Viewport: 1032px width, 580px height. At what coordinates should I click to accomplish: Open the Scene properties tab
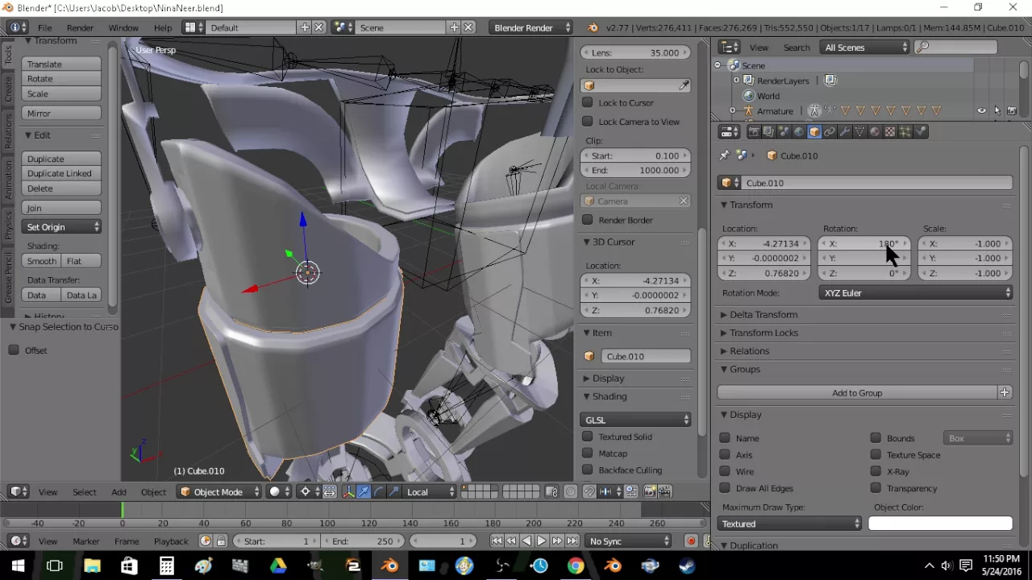coord(784,131)
